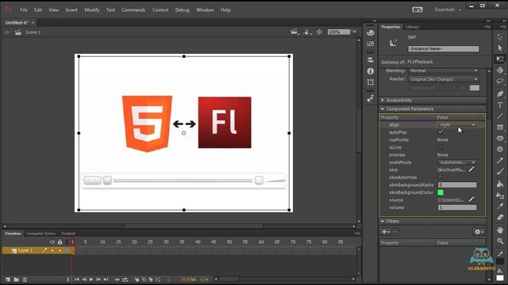Select the Zoom magnifier tool
This screenshot has width=508, height=285.
(500, 241)
